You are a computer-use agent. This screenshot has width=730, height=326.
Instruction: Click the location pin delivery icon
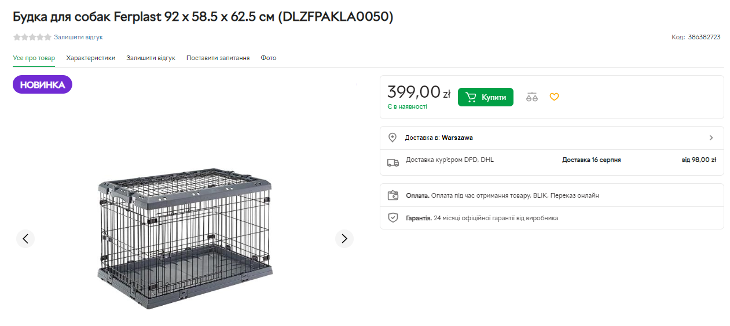(392, 138)
